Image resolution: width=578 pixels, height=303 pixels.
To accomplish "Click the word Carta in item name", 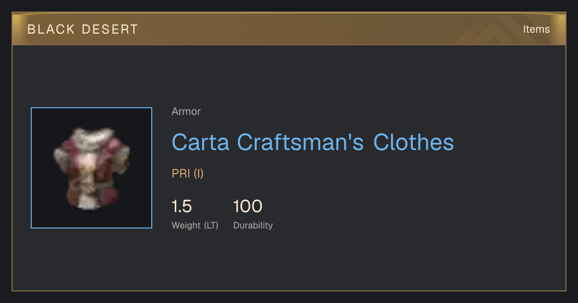I will coord(201,142).
